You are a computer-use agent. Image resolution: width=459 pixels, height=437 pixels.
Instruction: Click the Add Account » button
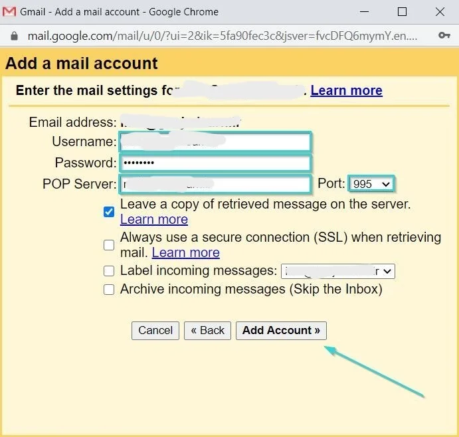[281, 331]
